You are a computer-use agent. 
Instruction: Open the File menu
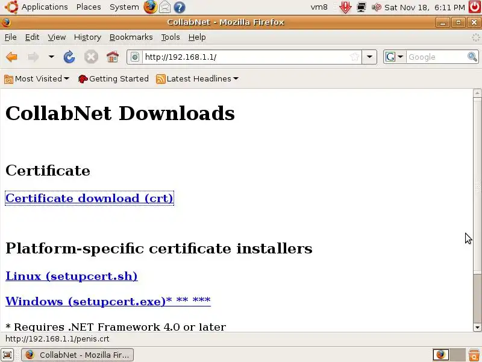pyautogui.click(x=10, y=37)
